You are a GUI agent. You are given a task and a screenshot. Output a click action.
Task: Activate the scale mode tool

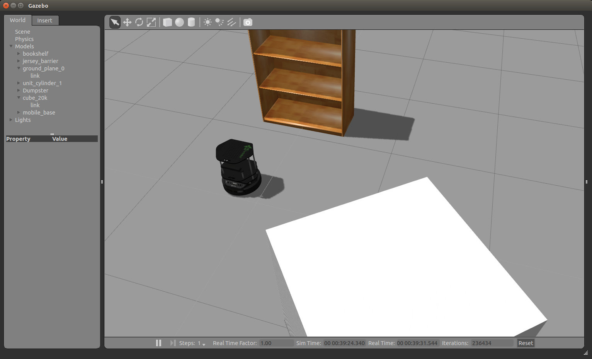(x=151, y=22)
